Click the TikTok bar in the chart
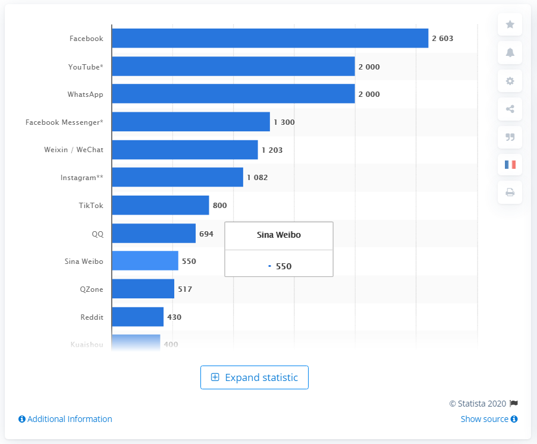537x444 pixels. (x=161, y=206)
